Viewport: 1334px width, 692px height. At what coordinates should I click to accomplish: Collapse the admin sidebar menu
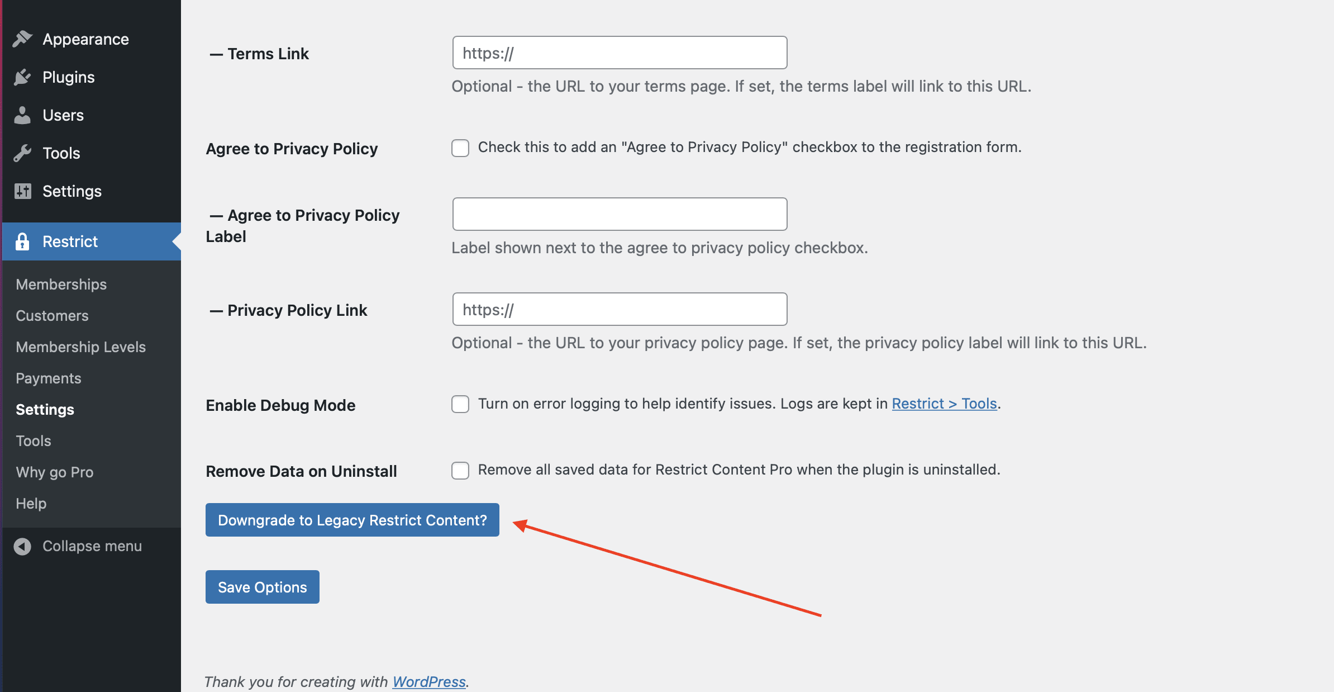(92, 546)
